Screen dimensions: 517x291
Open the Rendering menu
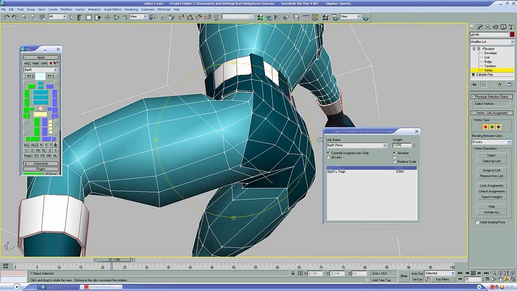pyautogui.click(x=132, y=10)
